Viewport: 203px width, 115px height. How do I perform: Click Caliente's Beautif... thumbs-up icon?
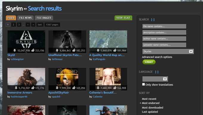(115, 88)
